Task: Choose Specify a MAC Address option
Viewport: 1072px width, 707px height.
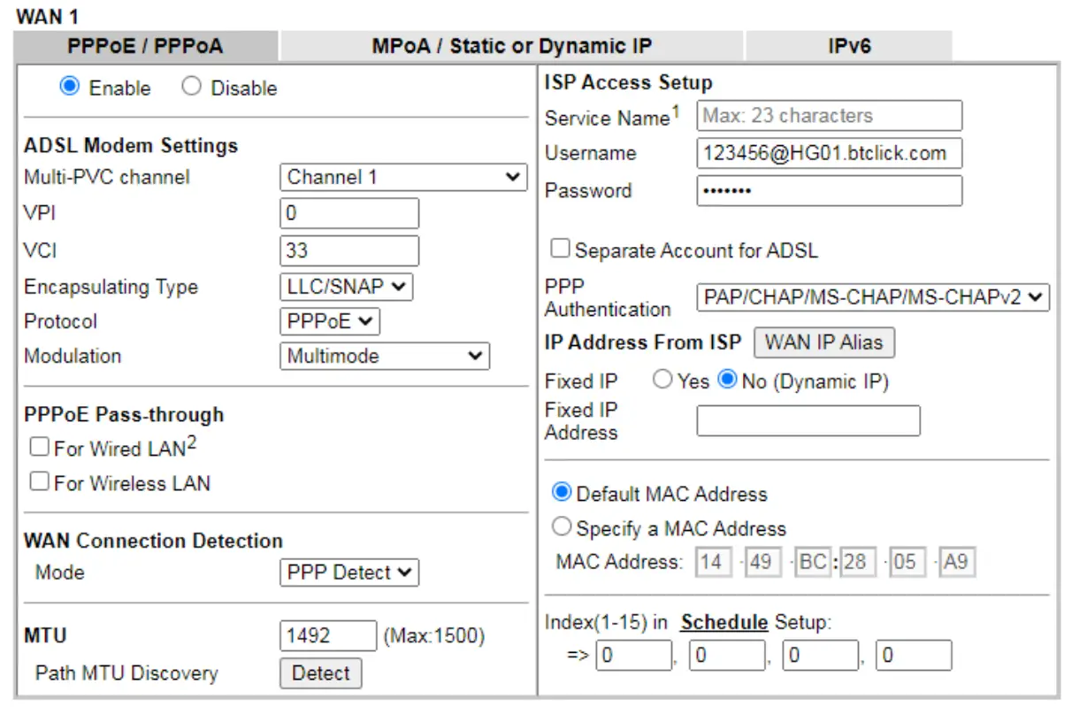Action: (561, 526)
